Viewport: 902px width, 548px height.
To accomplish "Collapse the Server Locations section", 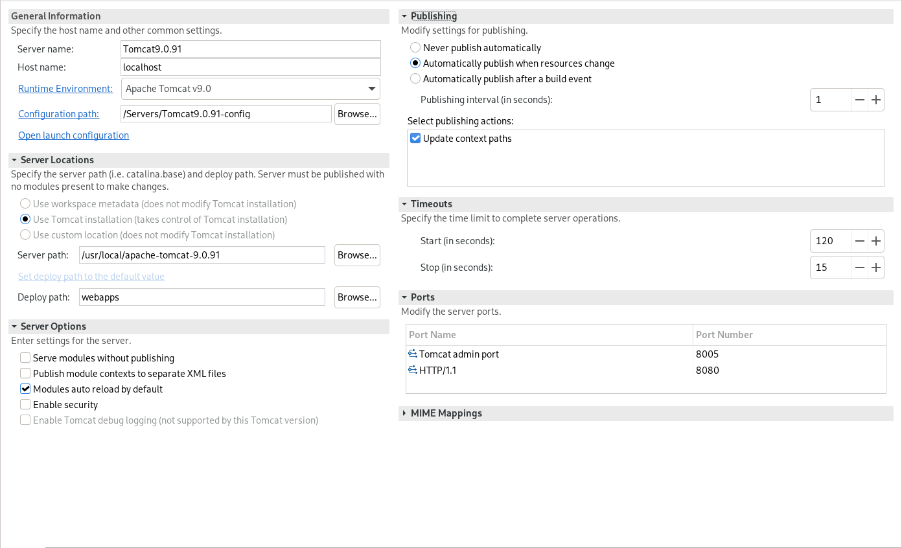I will click(x=14, y=160).
